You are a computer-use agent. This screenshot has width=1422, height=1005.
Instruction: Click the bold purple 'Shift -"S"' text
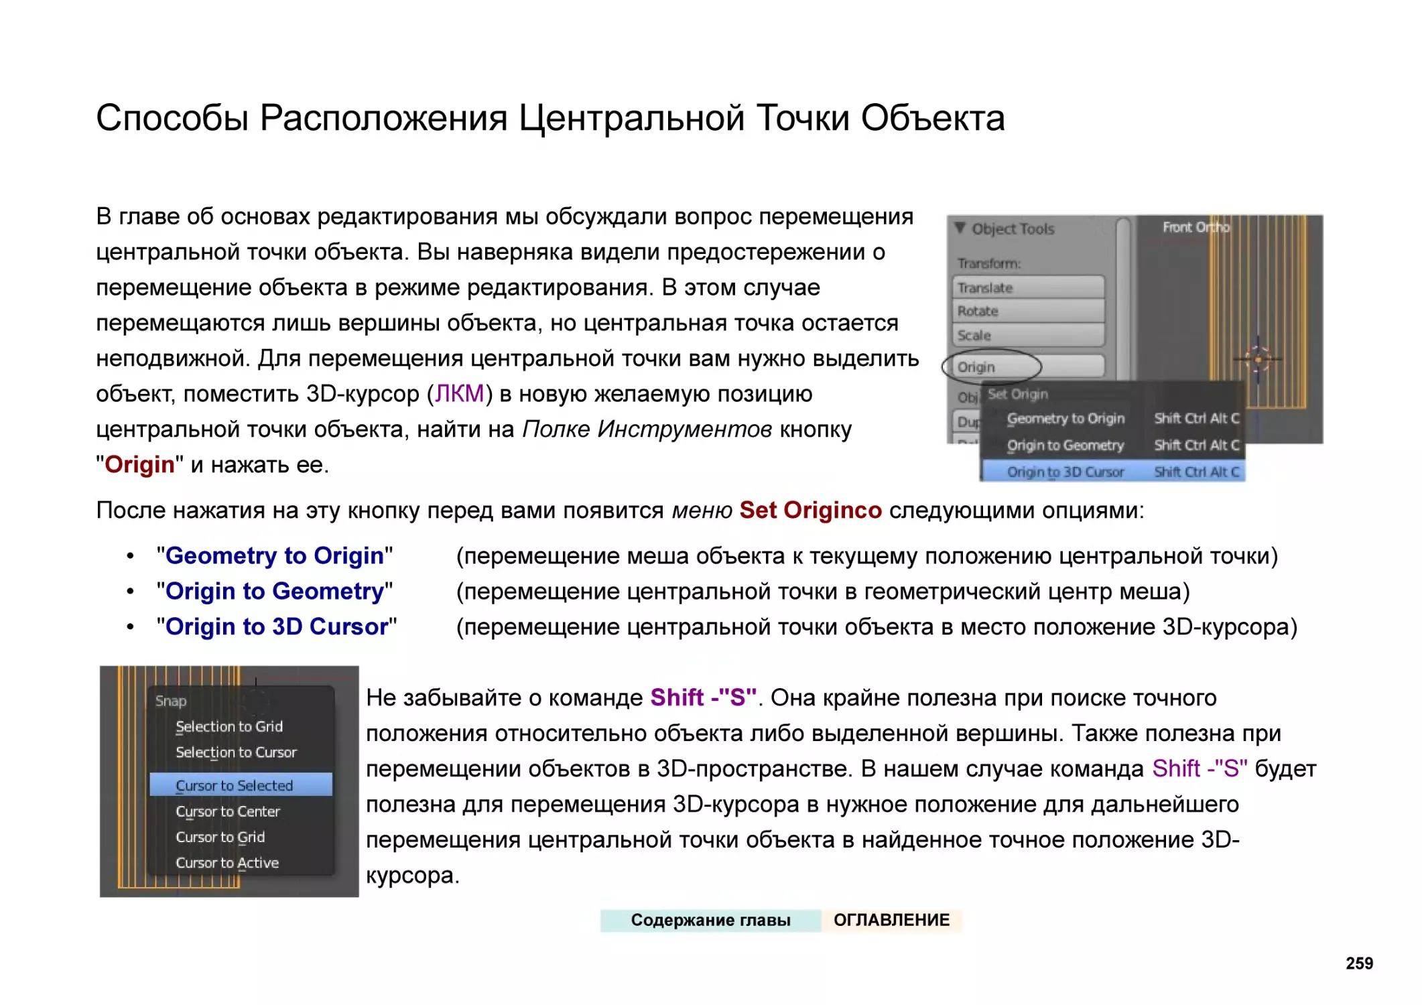click(704, 697)
